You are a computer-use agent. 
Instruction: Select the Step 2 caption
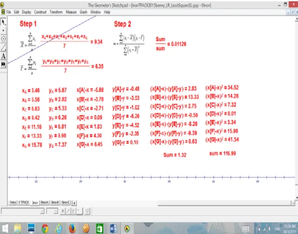pyautogui.click(x=123, y=24)
